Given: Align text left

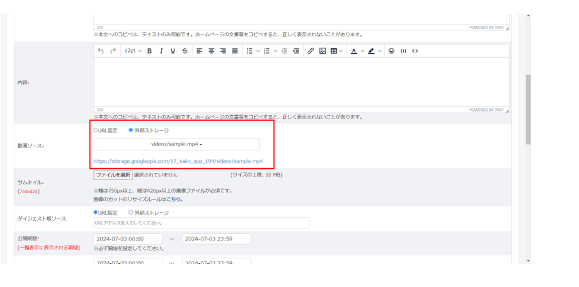Looking at the screenshot, I should point(200,51).
